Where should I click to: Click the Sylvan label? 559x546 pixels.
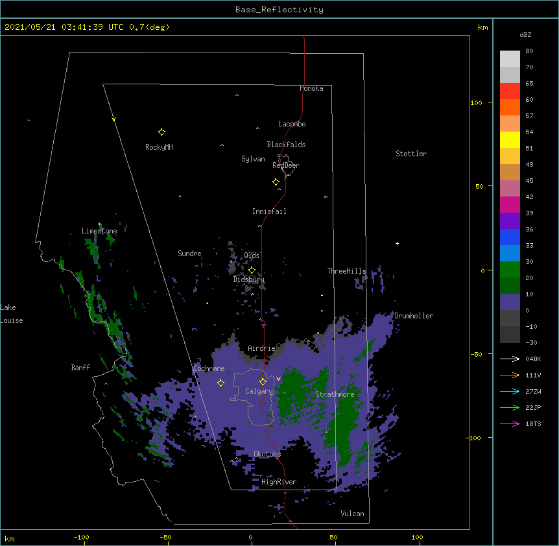point(253,159)
